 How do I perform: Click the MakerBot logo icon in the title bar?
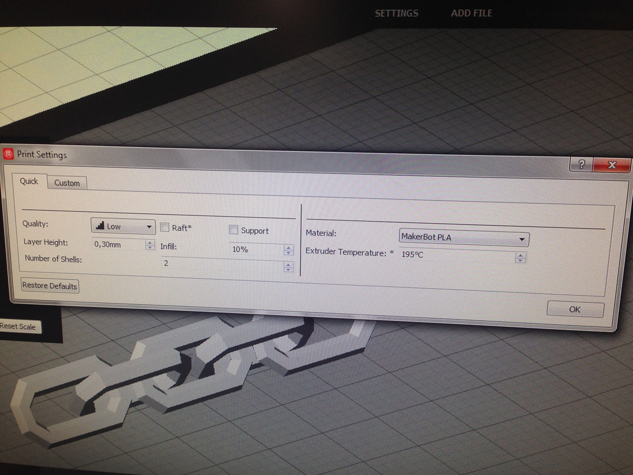(x=8, y=154)
